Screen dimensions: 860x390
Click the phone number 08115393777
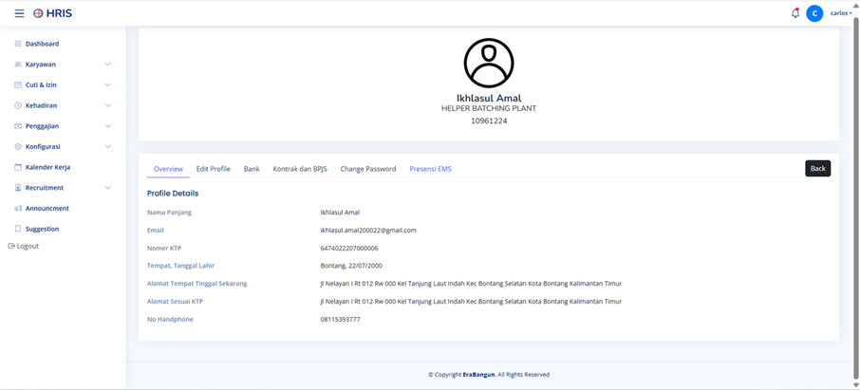coord(340,319)
